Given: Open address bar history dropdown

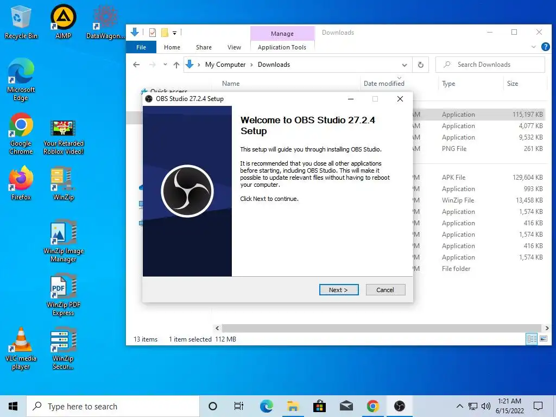Looking at the screenshot, I should [404, 65].
